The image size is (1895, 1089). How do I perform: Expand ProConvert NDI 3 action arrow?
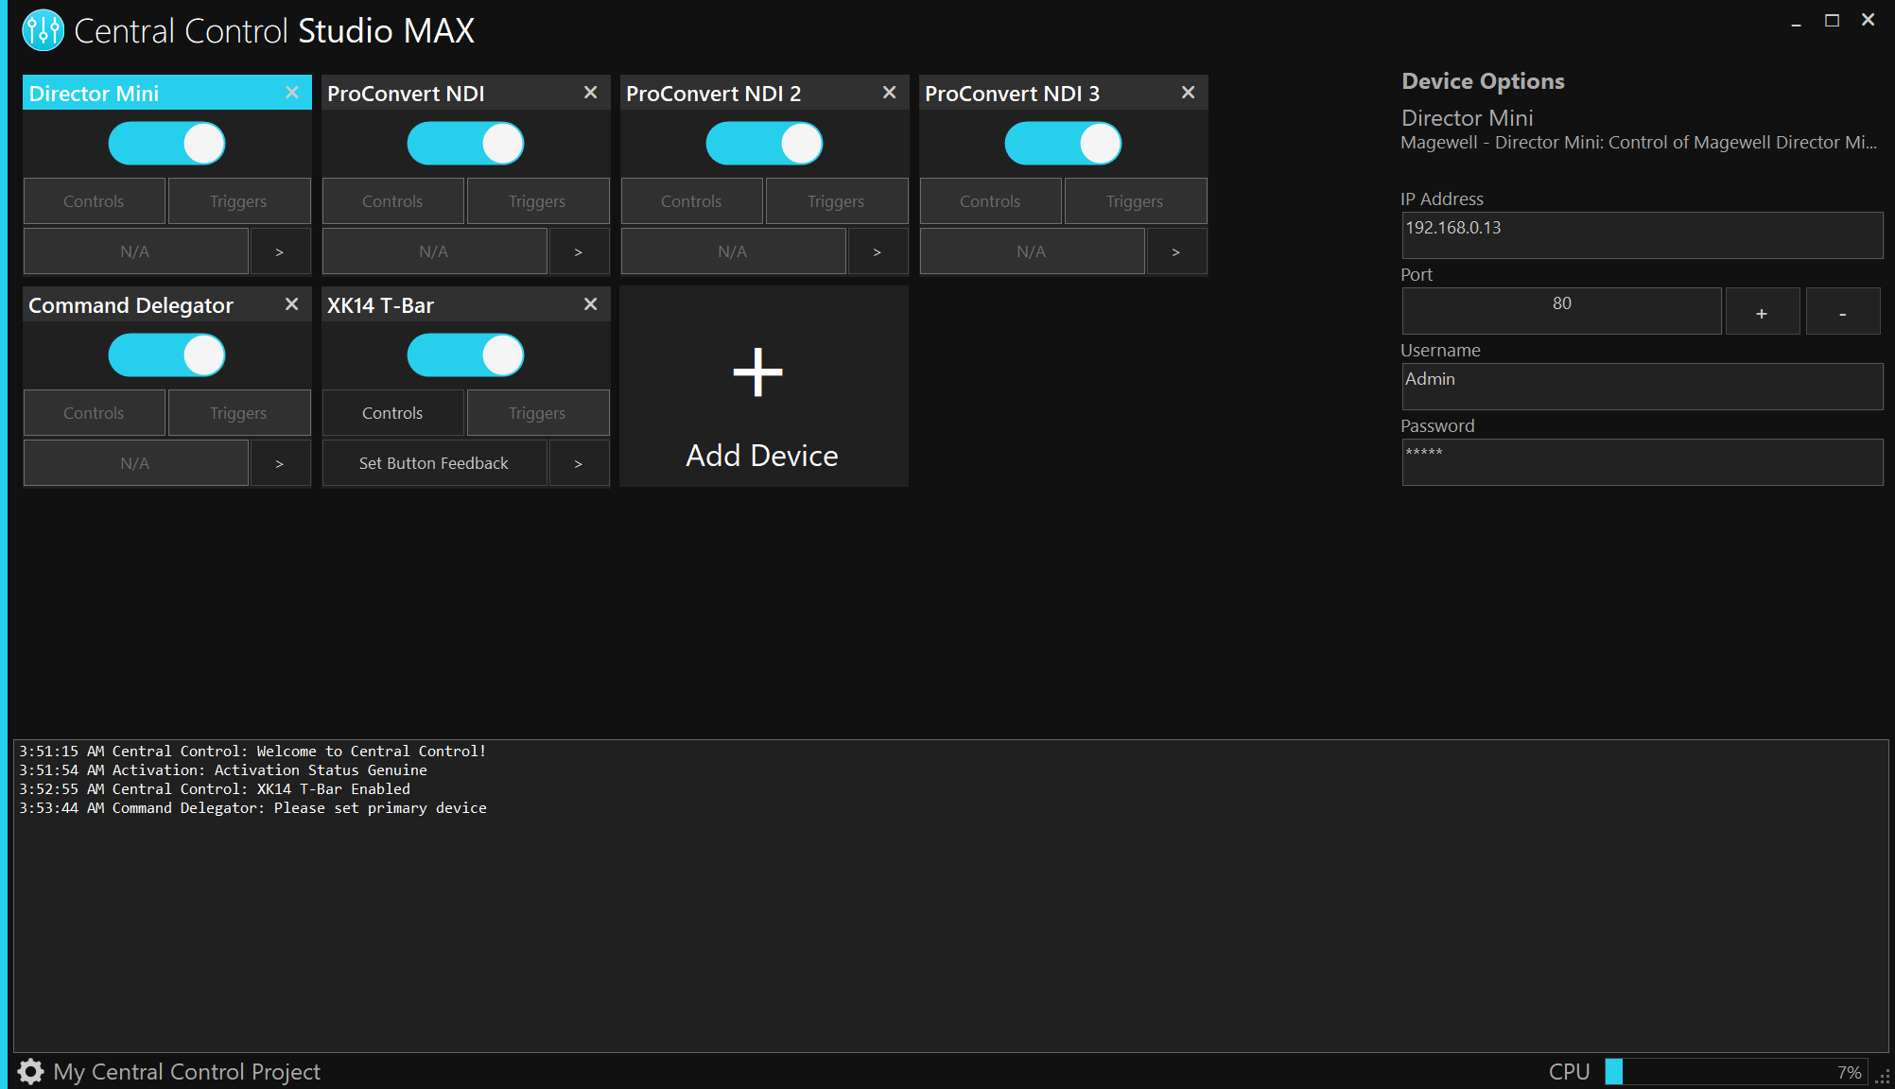click(1176, 251)
